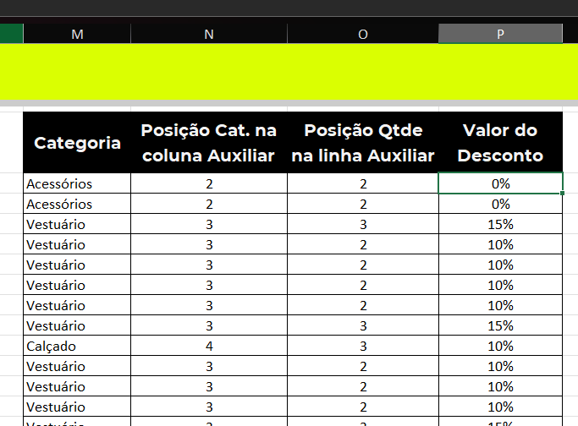Image resolution: width=578 pixels, height=426 pixels.
Task: Select column O header
Action: pos(363,34)
